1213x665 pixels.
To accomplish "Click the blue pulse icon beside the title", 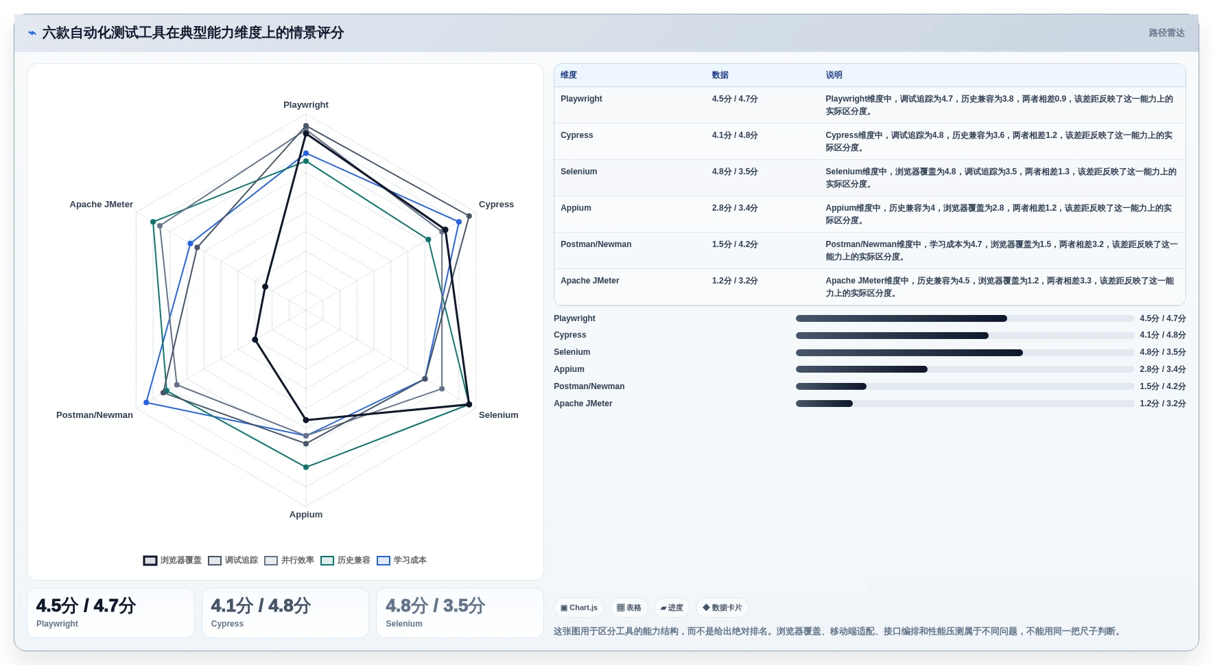I will click(32, 32).
